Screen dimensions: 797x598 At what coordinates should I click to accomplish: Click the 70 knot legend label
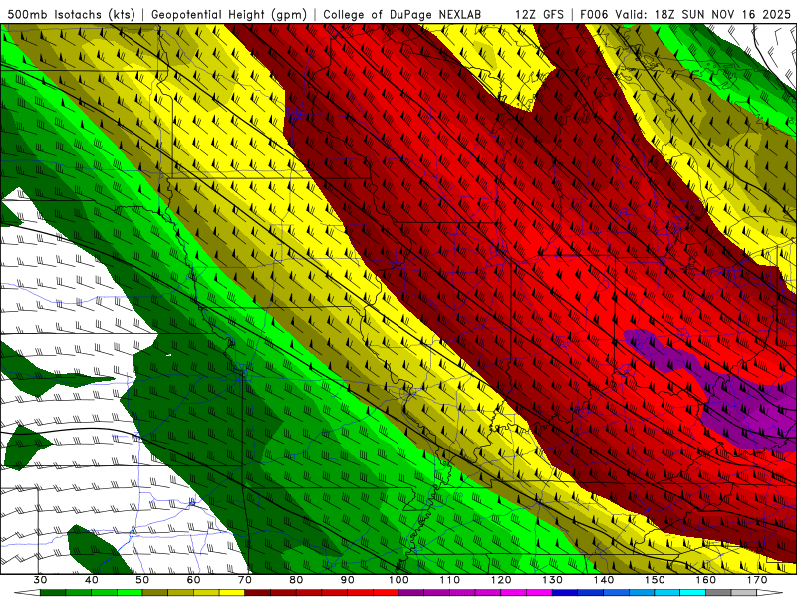(245, 580)
